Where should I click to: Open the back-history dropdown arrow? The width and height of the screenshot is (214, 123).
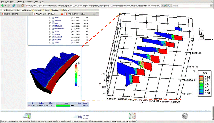coord(6,5)
